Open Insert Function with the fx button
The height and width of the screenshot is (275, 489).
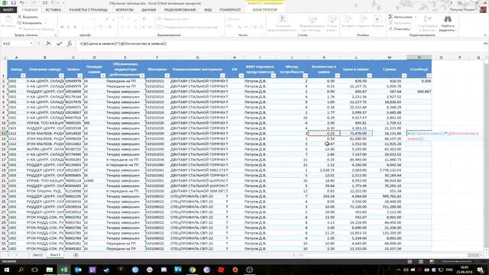click(70, 44)
